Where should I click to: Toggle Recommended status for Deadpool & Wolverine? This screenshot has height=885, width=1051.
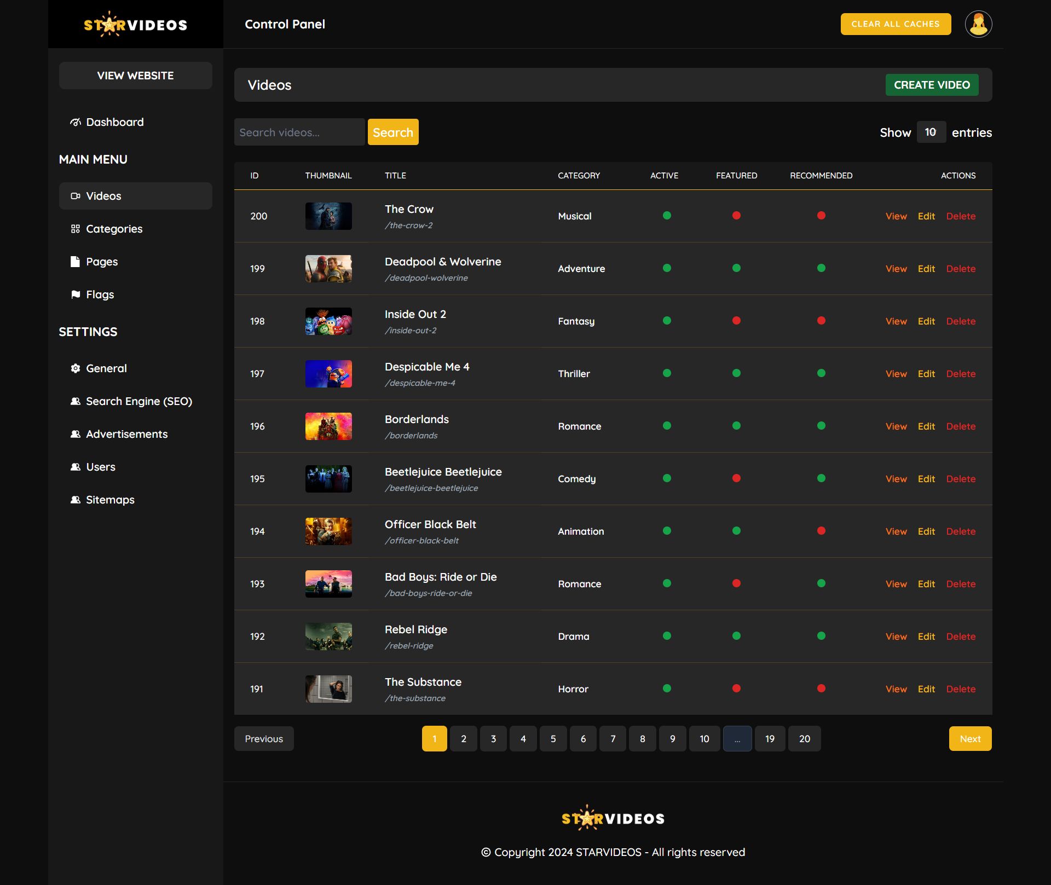pyautogui.click(x=821, y=268)
